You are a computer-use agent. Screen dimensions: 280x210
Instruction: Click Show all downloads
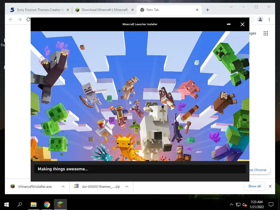[x=255, y=186]
